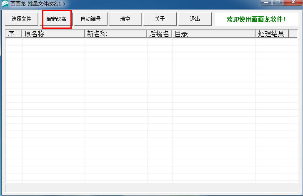This screenshot has height=196, width=303.
Task: Select the 后缀名 column header
Action: (160, 34)
